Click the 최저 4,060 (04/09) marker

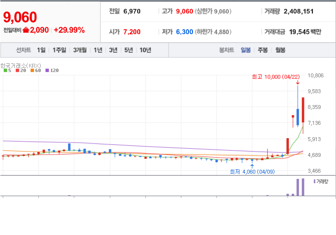click(x=252, y=172)
